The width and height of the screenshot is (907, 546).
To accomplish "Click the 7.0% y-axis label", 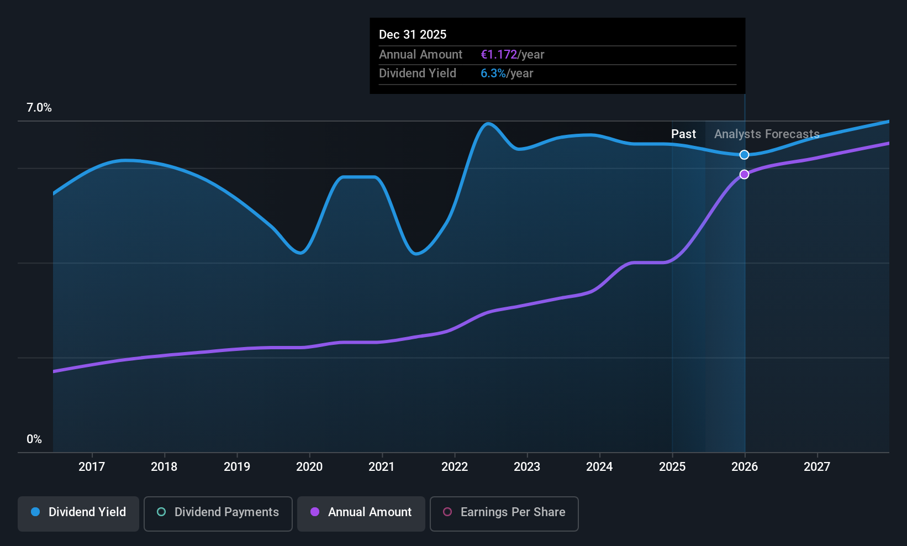I will 39,108.
